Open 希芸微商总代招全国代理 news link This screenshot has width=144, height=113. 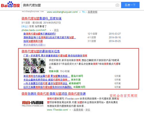click(x=47, y=76)
